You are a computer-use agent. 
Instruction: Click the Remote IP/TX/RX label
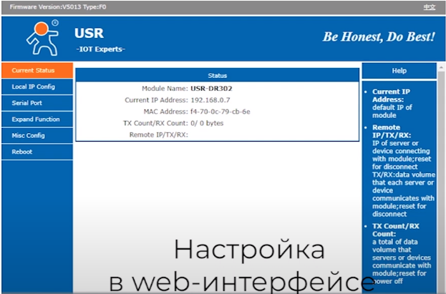click(x=159, y=134)
